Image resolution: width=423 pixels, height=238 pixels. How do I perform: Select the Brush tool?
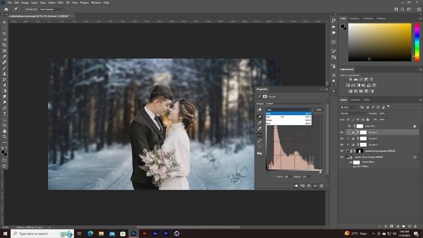pyautogui.click(x=5, y=68)
